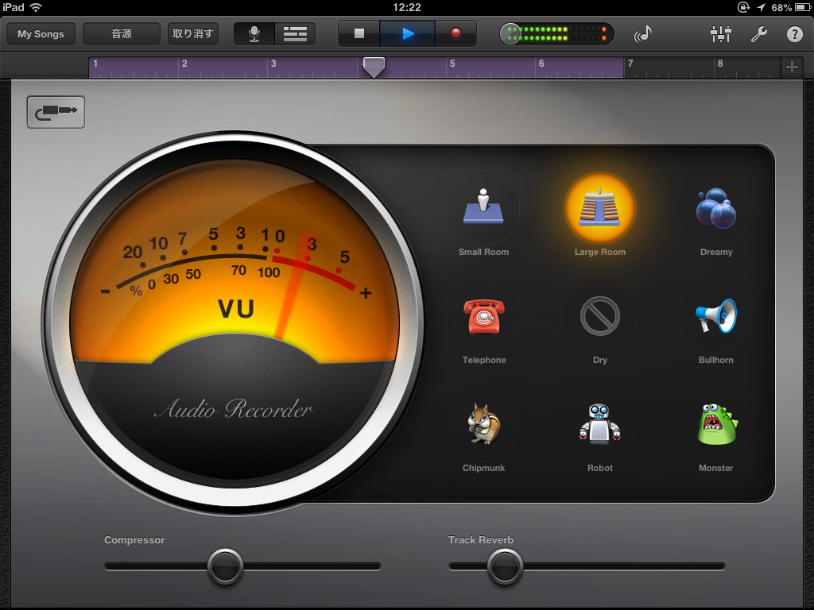The width and height of the screenshot is (814, 610).
Task: Tap the play button
Action: click(408, 33)
